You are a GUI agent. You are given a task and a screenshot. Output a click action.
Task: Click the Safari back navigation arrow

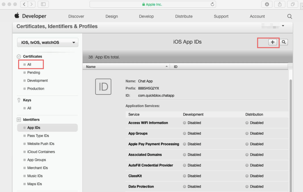coord(24,4)
